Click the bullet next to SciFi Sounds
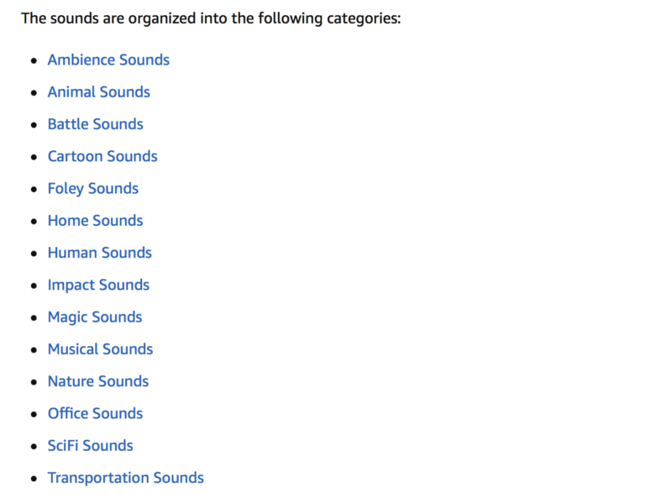The image size is (672, 503). coord(34,447)
